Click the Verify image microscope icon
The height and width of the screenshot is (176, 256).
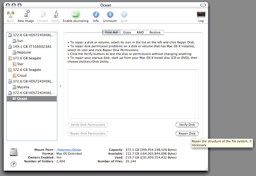click(x=56, y=14)
